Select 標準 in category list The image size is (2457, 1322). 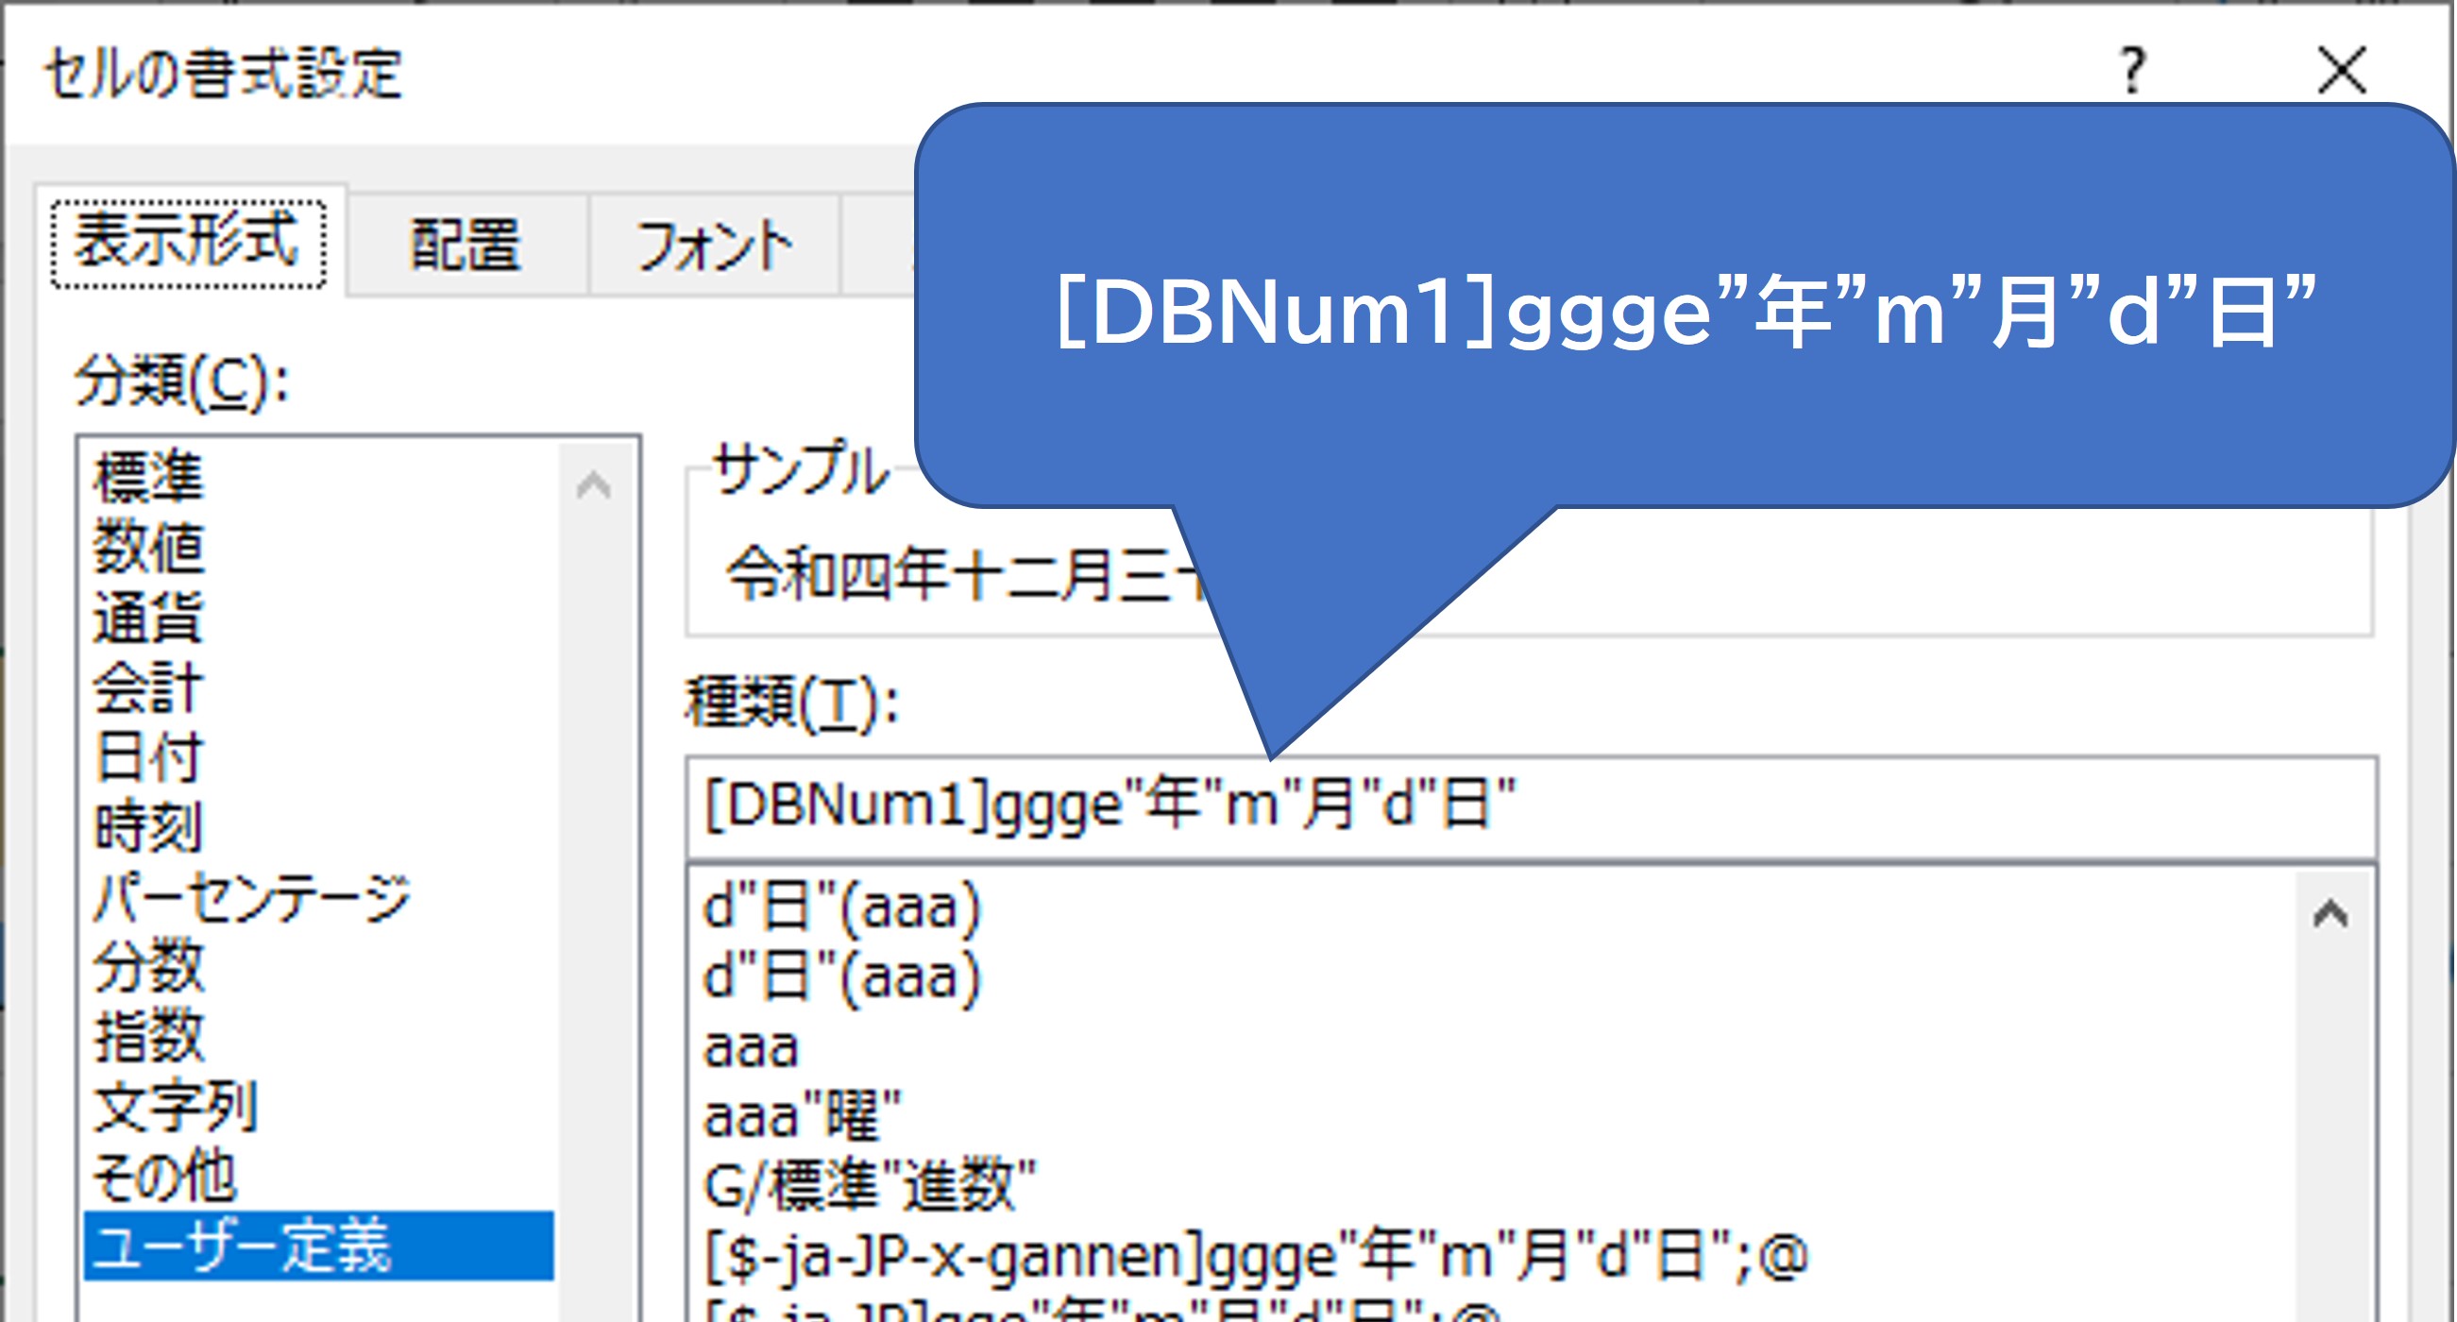tap(150, 477)
